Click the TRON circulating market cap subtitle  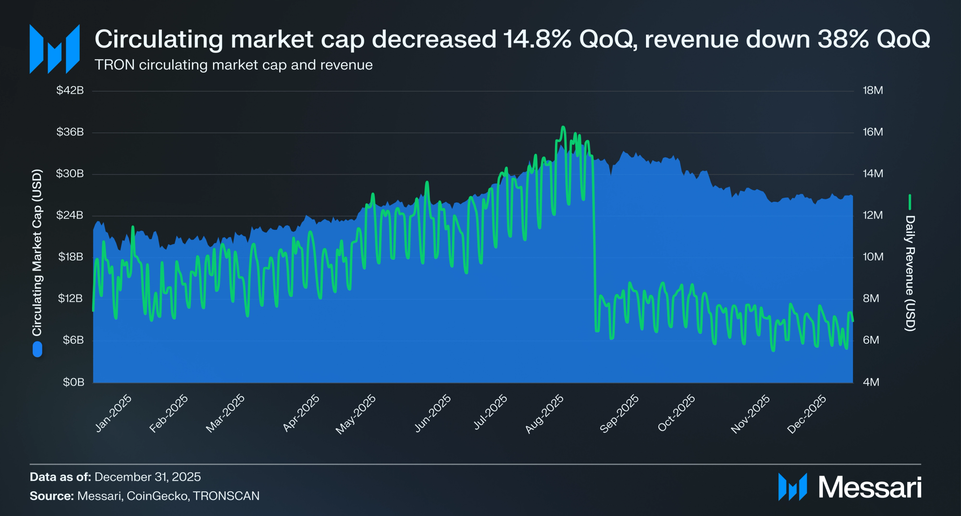(233, 65)
